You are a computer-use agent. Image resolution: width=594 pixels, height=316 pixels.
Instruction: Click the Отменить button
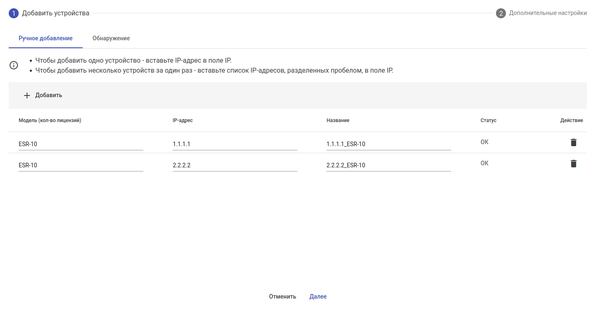[282, 296]
